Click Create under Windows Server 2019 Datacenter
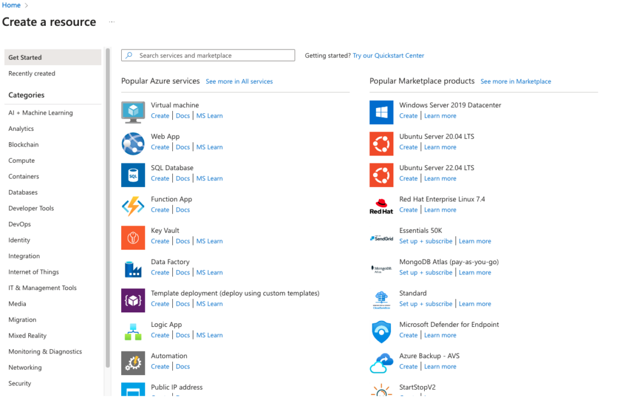This screenshot has width=617, height=398. [409, 116]
